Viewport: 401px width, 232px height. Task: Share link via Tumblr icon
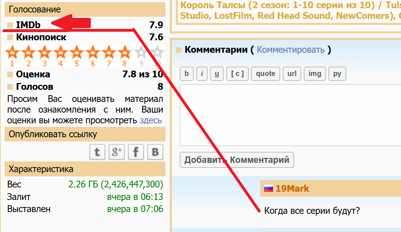[x=97, y=152]
